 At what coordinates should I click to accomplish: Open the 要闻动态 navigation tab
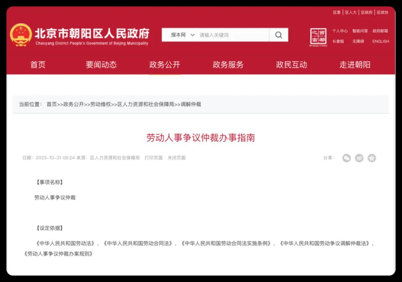click(101, 65)
